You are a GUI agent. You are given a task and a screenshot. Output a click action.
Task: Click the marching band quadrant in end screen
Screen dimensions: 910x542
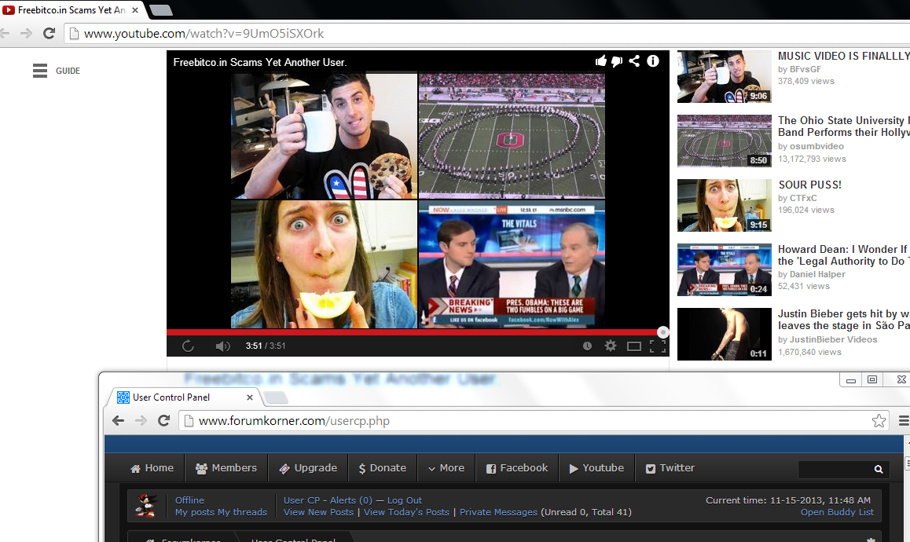(512, 136)
